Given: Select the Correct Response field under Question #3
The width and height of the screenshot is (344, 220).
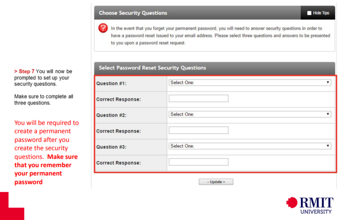Looking at the screenshot, I should tap(198, 162).
